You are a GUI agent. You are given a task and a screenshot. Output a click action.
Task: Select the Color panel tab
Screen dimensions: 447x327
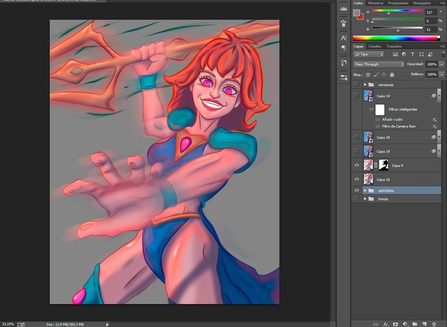click(x=359, y=3)
